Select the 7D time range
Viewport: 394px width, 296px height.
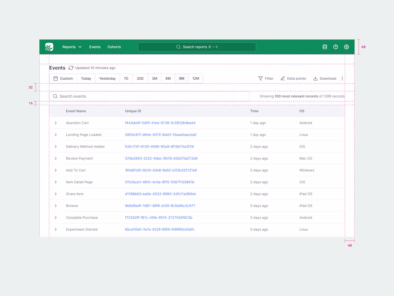pyautogui.click(x=126, y=78)
